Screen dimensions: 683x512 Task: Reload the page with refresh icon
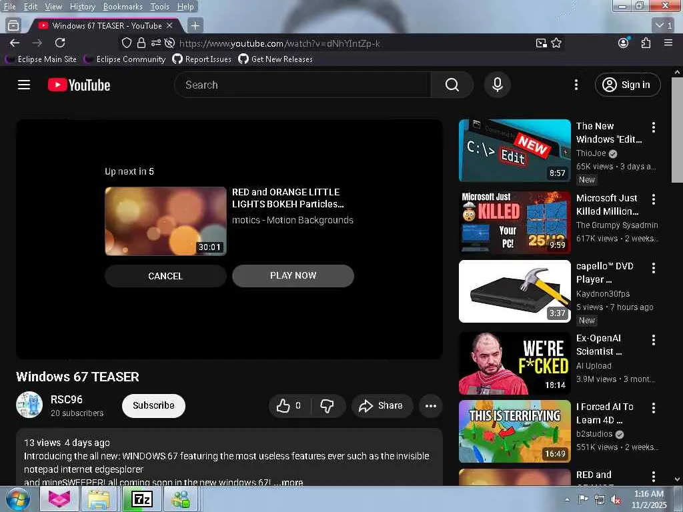(60, 43)
